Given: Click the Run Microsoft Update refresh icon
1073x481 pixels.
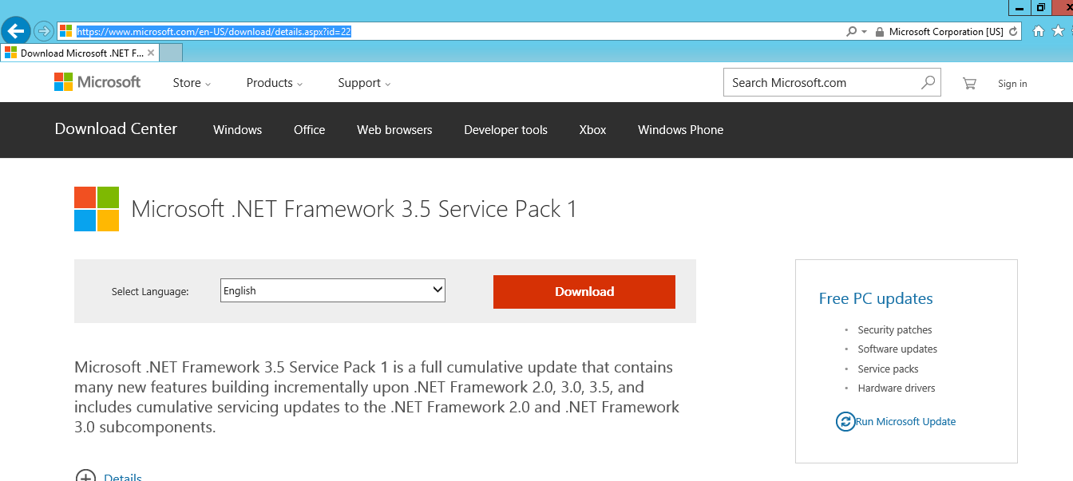Looking at the screenshot, I should tap(845, 421).
